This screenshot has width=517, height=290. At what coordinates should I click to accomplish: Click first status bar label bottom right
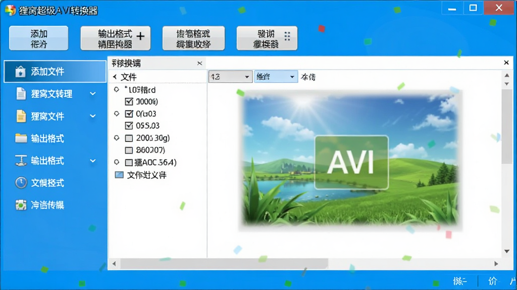pos(460,281)
